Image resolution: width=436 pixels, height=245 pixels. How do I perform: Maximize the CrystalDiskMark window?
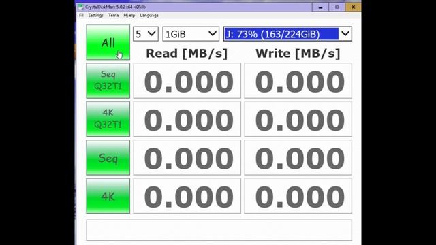point(337,7)
